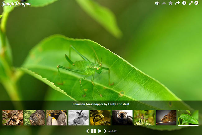This screenshot has width=202, height=135.
Task: Toggle the eye view icon
Action: pyautogui.click(x=157, y=3)
